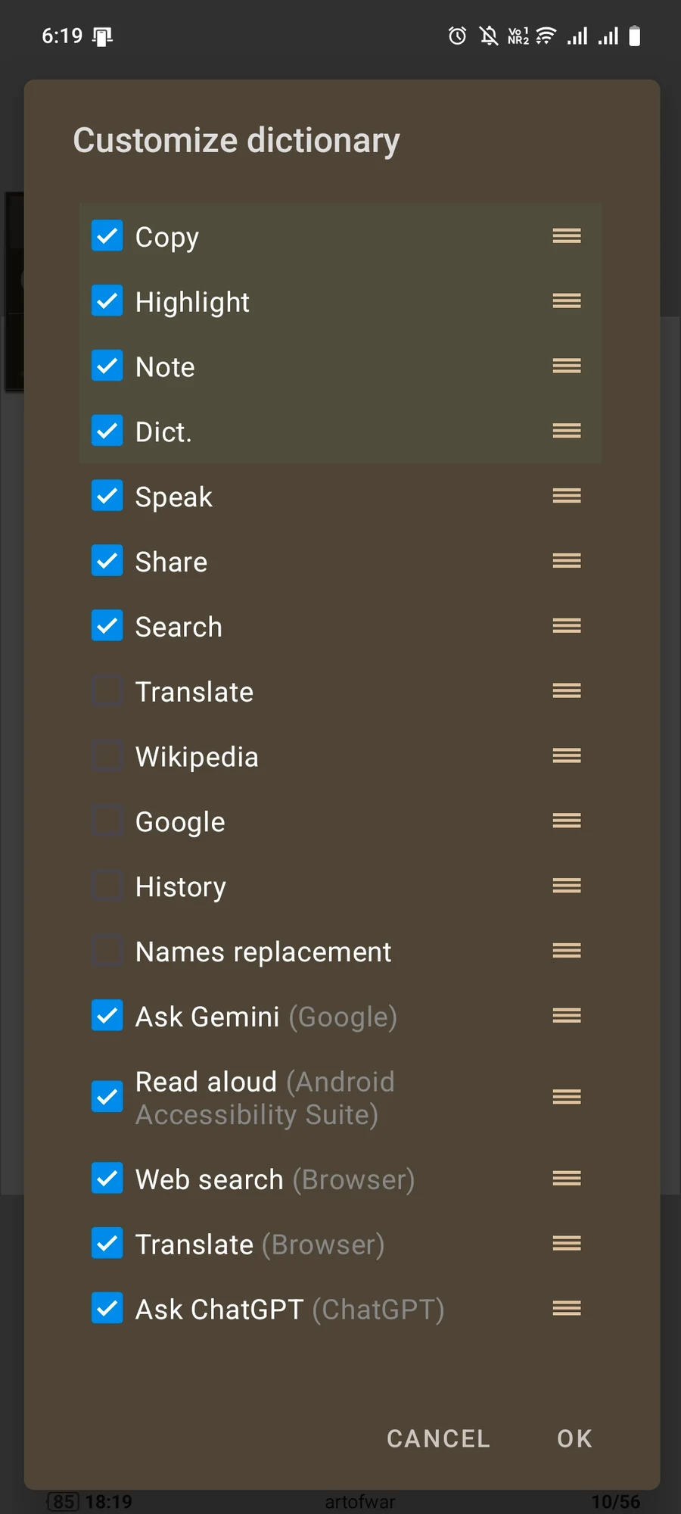Tap the drag handle next to Highlight
681x1514 pixels.
tap(567, 301)
